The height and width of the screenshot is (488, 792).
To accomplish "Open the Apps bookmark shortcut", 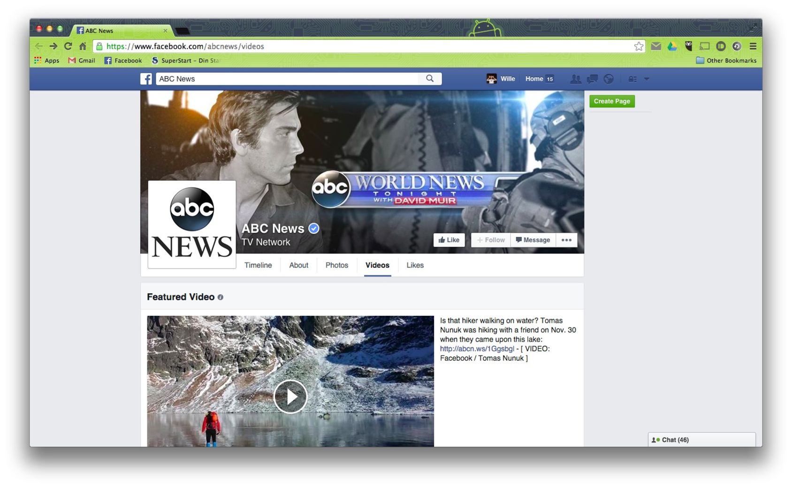I will [46, 61].
